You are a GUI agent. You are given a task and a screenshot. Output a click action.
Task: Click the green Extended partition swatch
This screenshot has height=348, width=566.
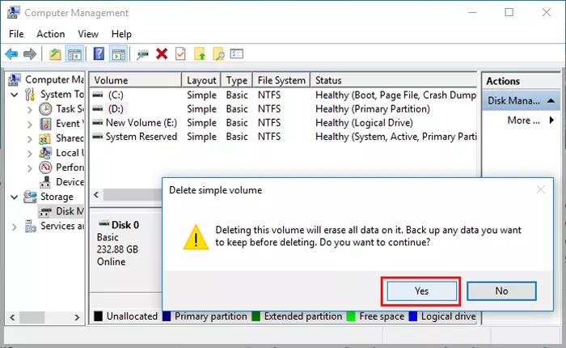256,316
